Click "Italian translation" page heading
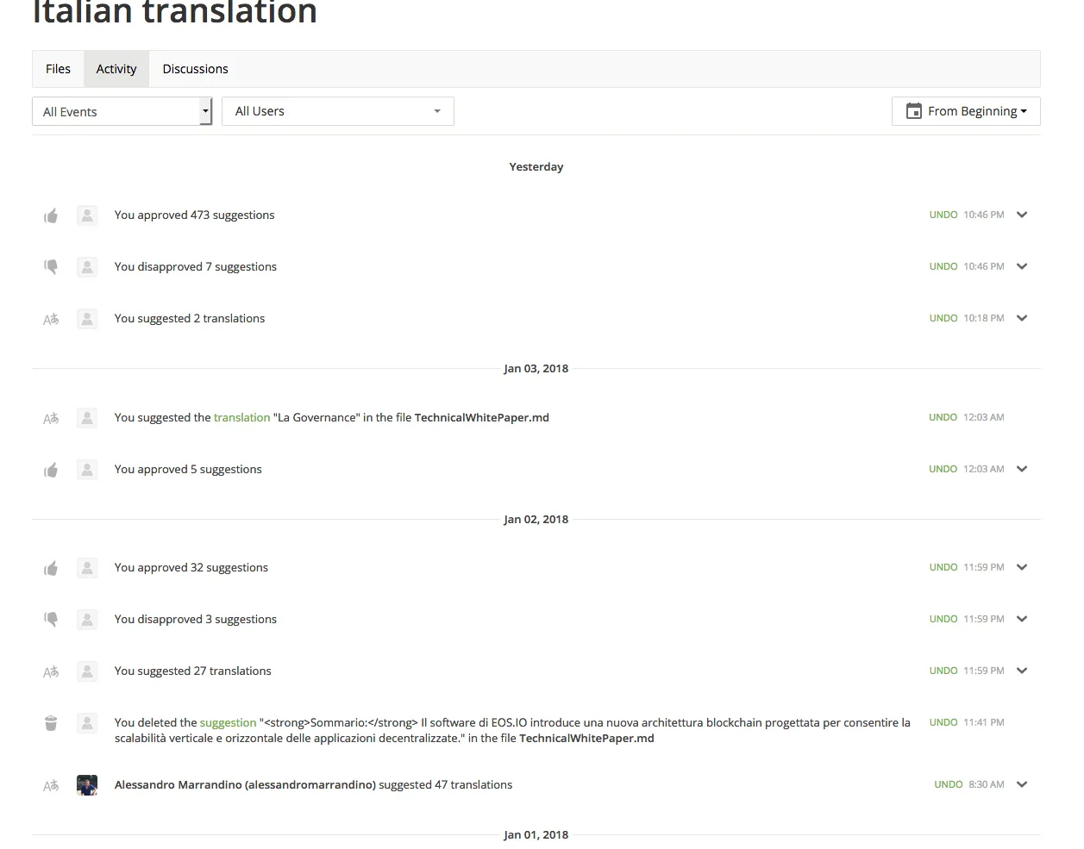 175,12
